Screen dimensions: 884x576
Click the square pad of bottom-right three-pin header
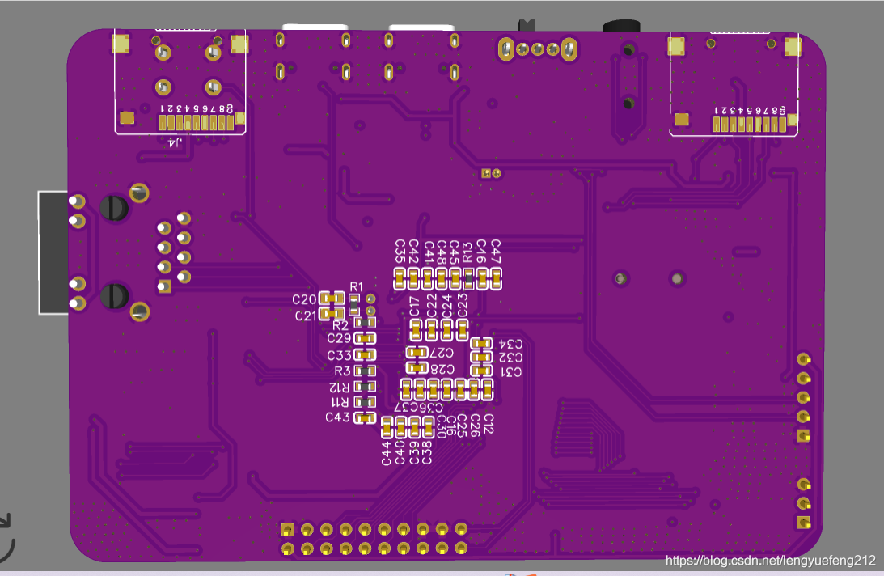(803, 523)
